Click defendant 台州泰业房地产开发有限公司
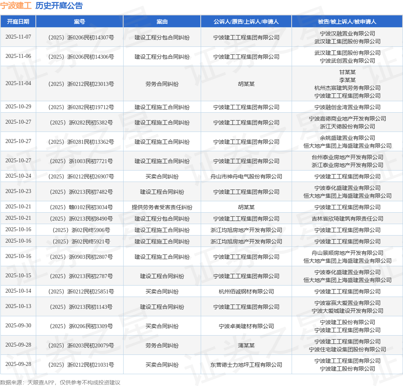 348,157
